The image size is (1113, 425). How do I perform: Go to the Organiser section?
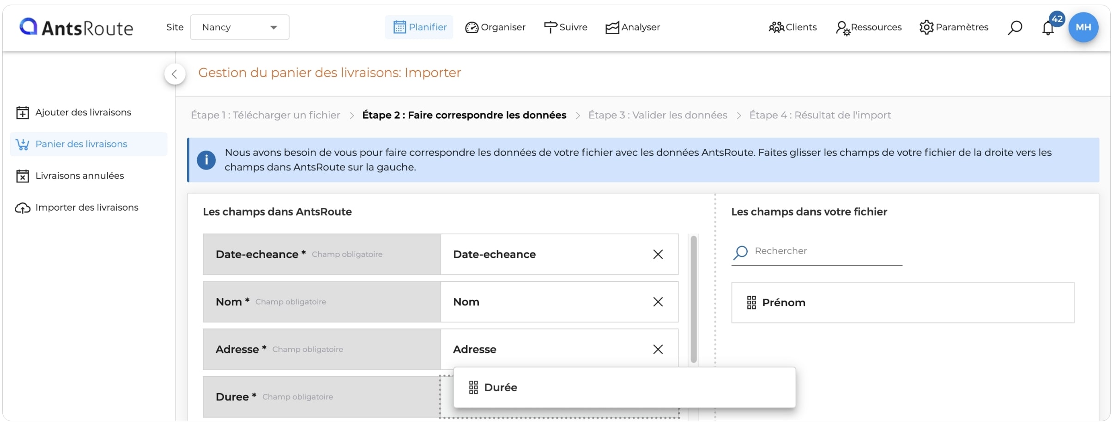pyautogui.click(x=495, y=27)
